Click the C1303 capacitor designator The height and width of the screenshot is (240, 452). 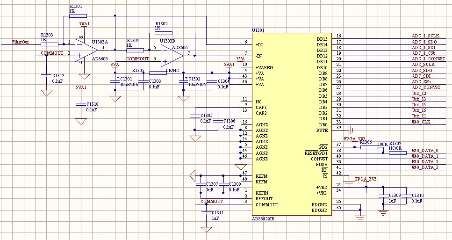(x=155, y=81)
